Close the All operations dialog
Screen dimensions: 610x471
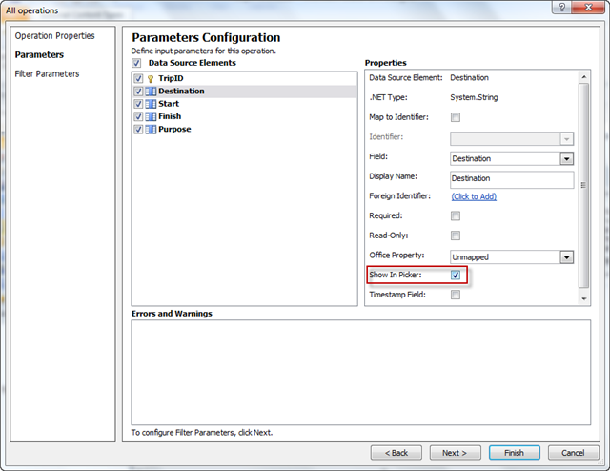[x=589, y=7]
